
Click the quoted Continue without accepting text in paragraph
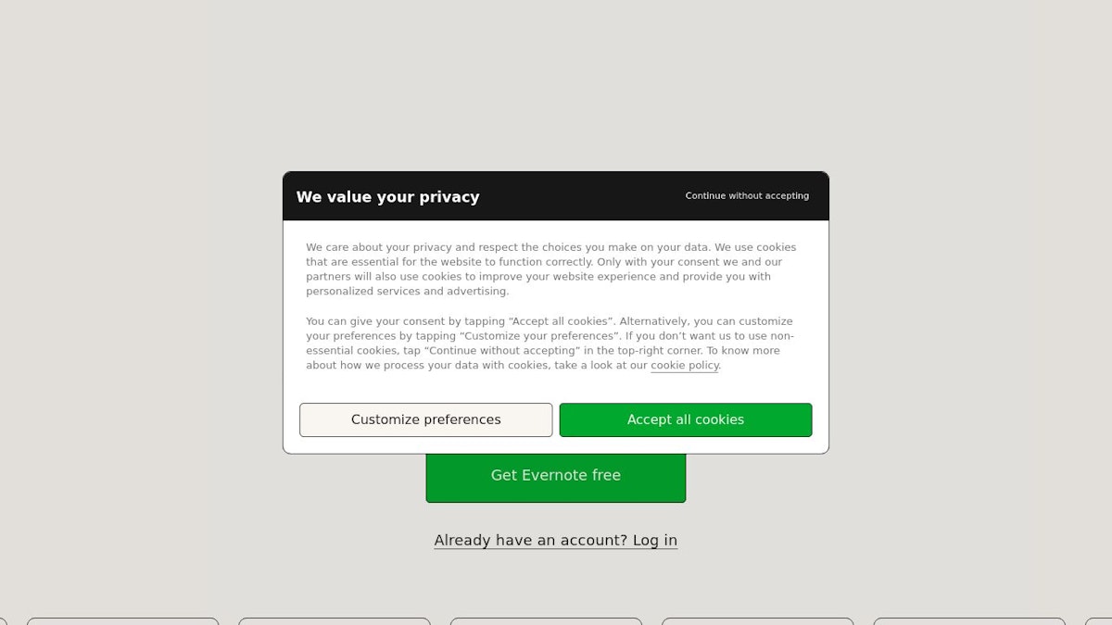pos(501,351)
